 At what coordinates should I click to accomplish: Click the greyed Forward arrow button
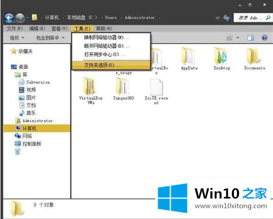pos(20,18)
